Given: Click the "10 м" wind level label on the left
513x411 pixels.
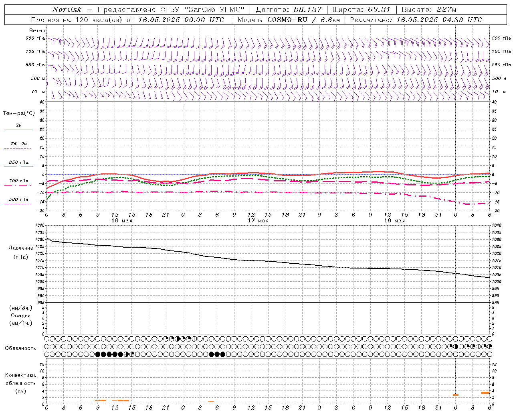Looking at the screenshot, I should [x=38, y=92].
